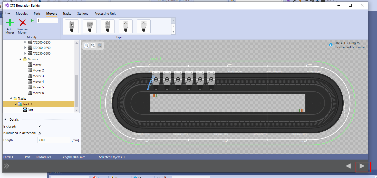Click the green Add Mover plus icon
Viewport: 377px width, 178px height.
(x=10, y=23)
